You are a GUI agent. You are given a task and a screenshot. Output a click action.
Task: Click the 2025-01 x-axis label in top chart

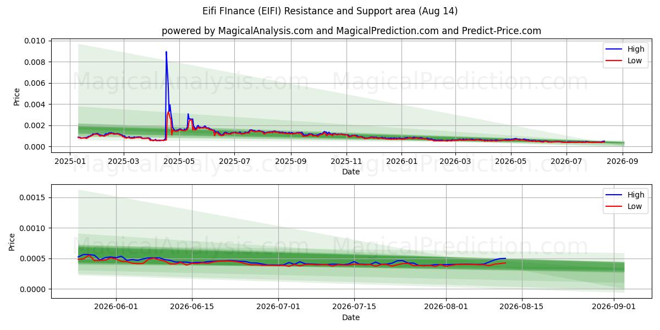tap(70, 161)
